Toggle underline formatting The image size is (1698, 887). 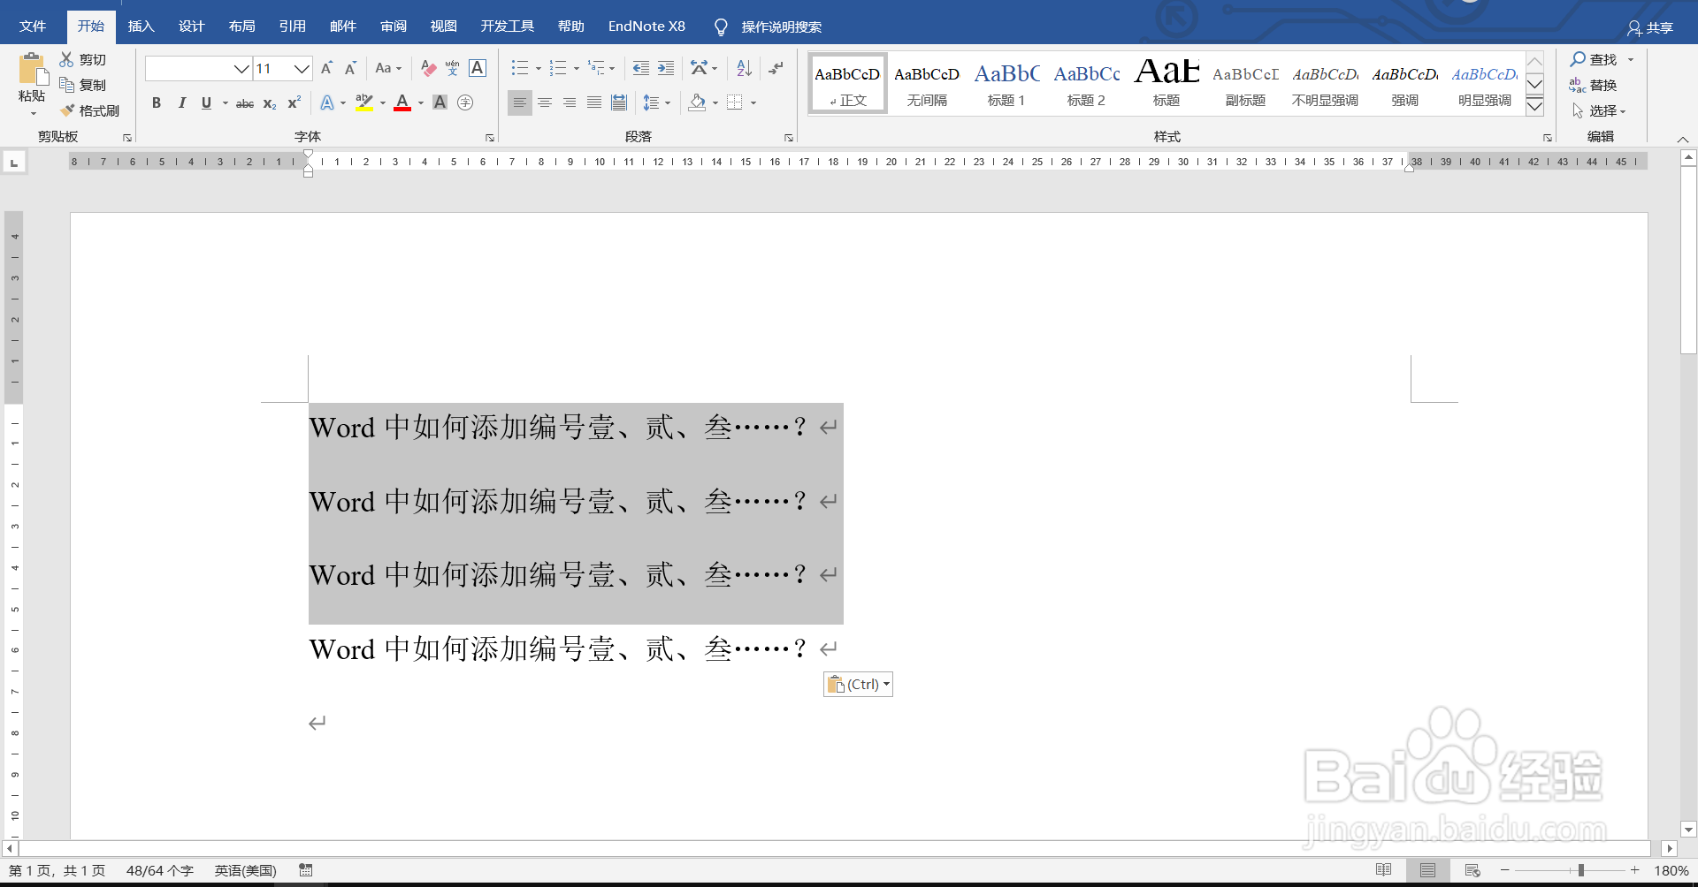(206, 102)
